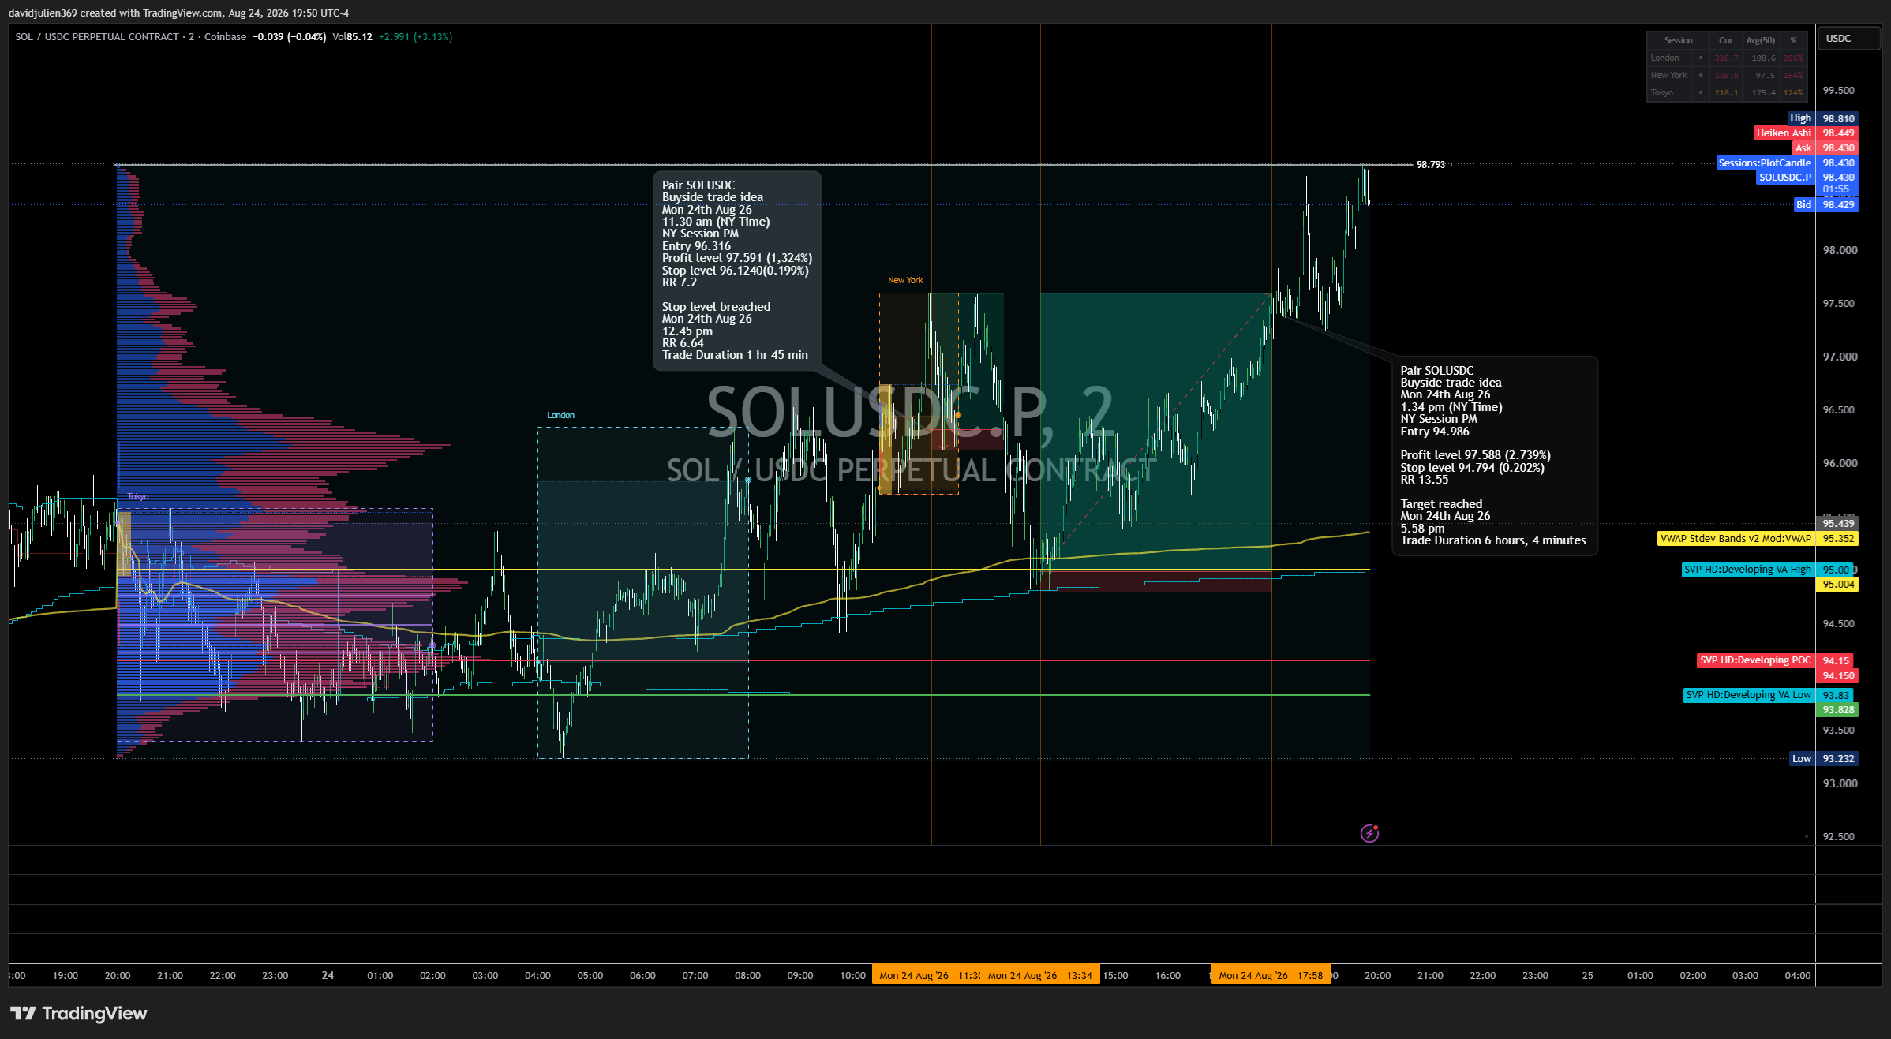Click the Ask 98.430 label
Viewport: 1891px width, 1039px height.
(1825, 148)
